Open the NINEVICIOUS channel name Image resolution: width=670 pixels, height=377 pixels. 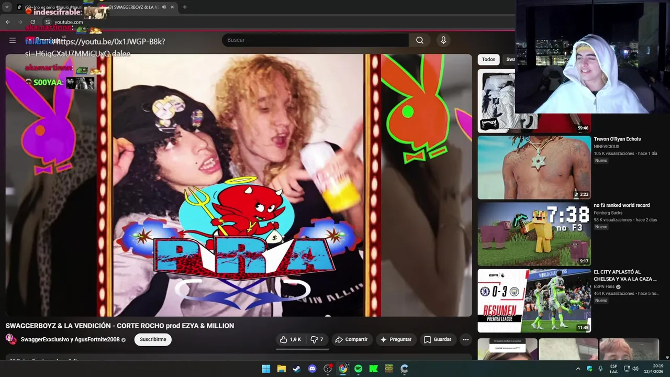pyautogui.click(x=606, y=147)
